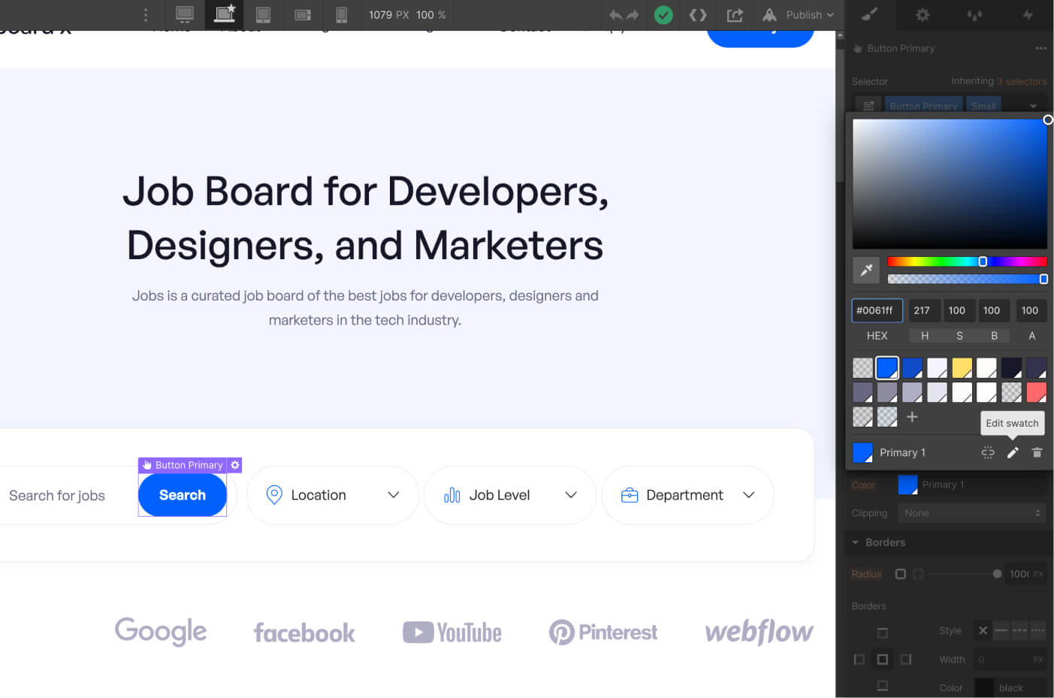Open the element Settings gear panel
Image resolution: width=1054 pixels, height=698 pixels.
point(923,15)
